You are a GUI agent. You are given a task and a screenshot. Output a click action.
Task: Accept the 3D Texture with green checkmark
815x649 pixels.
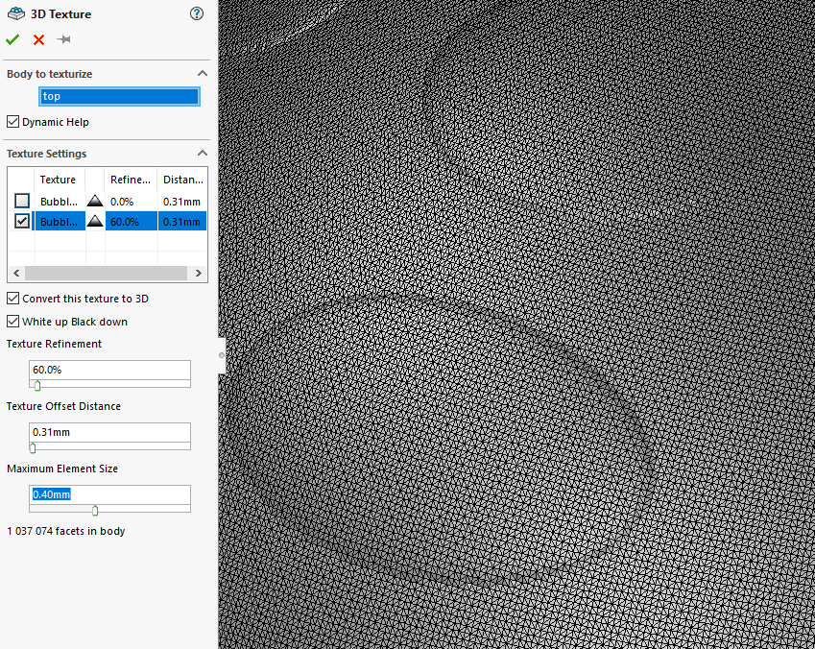[12, 39]
